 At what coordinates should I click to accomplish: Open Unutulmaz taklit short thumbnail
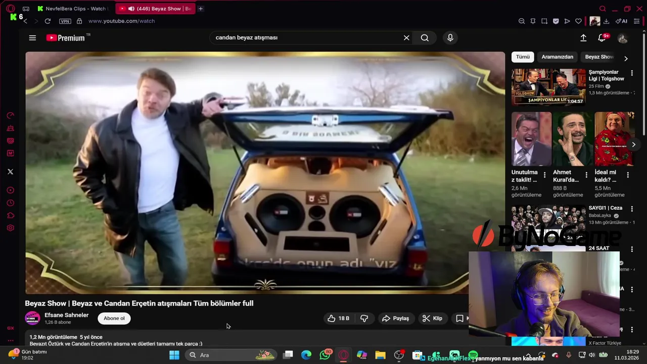click(531, 139)
